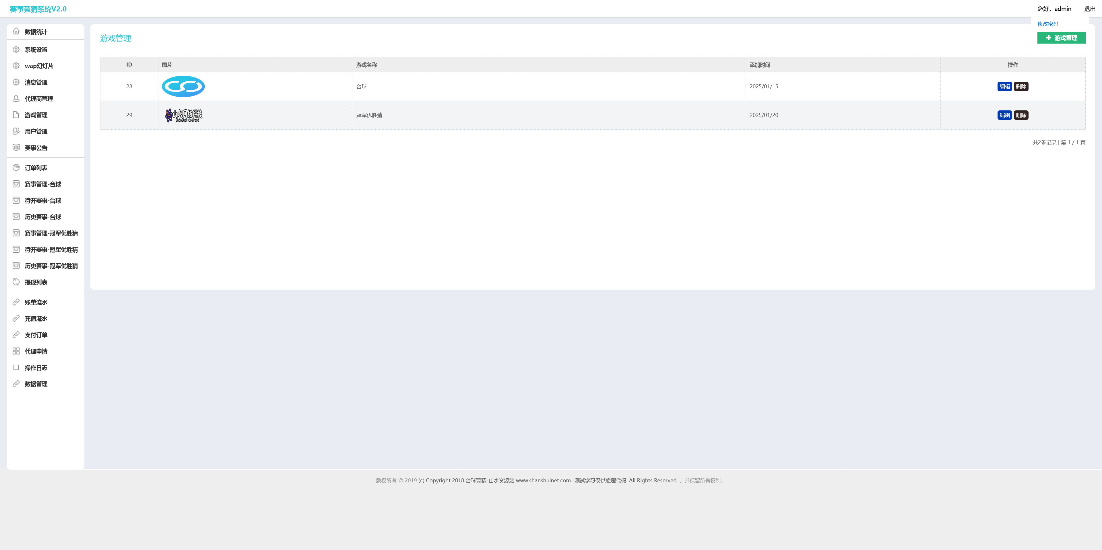Click the gear icon next to 系统设置
The image size is (1102, 550).
pos(16,50)
